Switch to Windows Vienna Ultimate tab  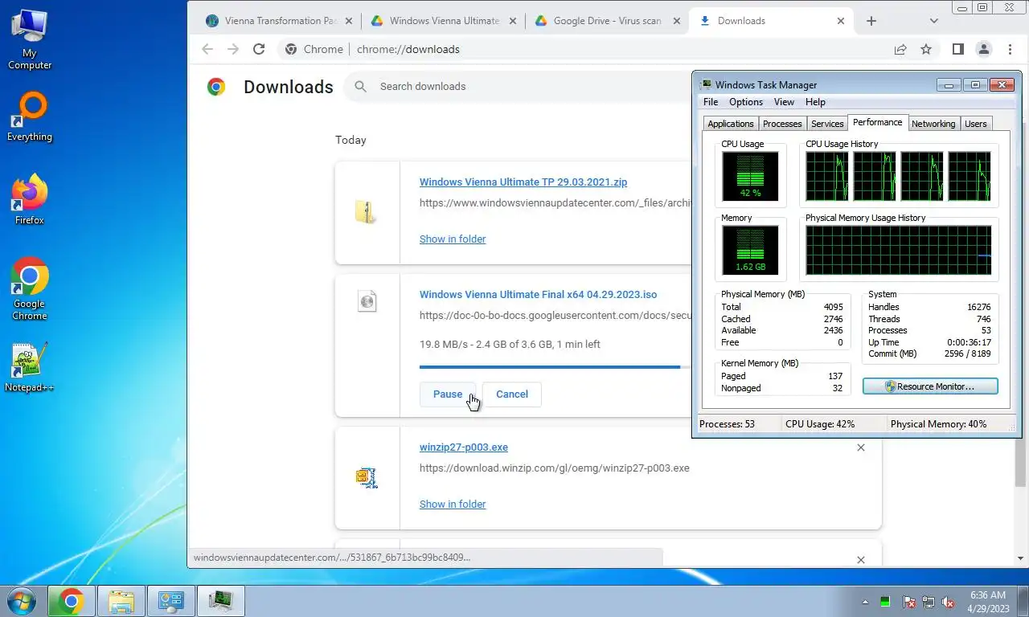pos(444,21)
